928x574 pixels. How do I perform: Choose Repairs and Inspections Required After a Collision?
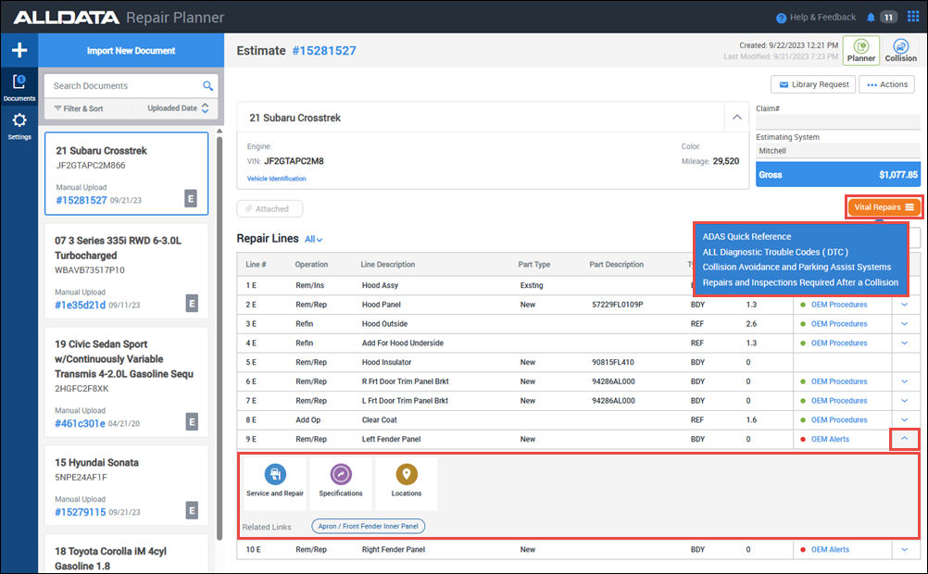[x=800, y=282]
